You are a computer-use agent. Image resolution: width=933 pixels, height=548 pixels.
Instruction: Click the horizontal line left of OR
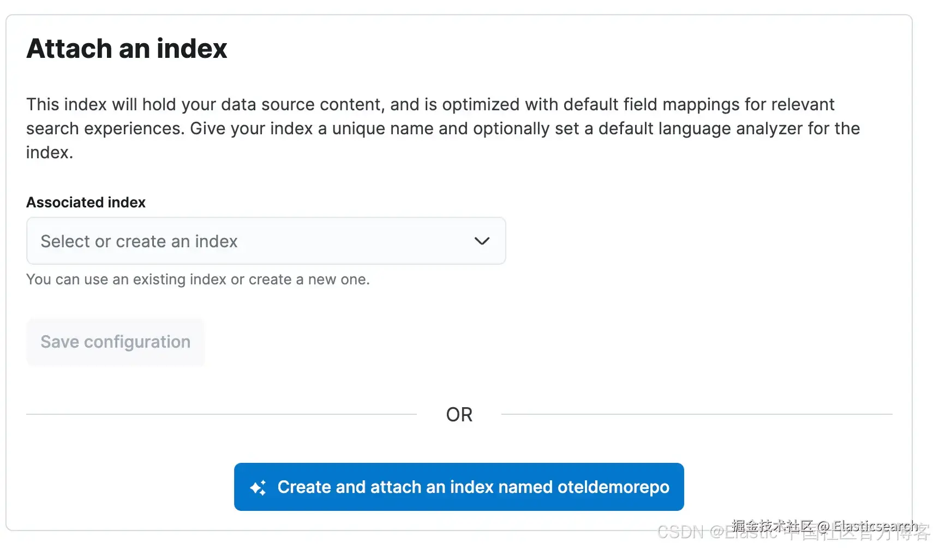tap(222, 414)
